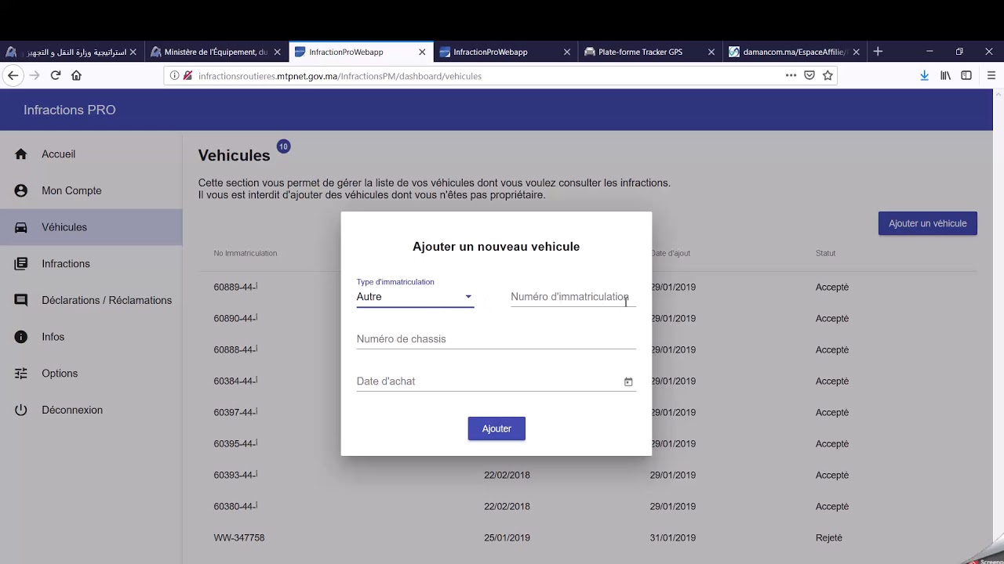Open Infos in the sidebar
This screenshot has height=564, width=1004.
pos(91,337)
